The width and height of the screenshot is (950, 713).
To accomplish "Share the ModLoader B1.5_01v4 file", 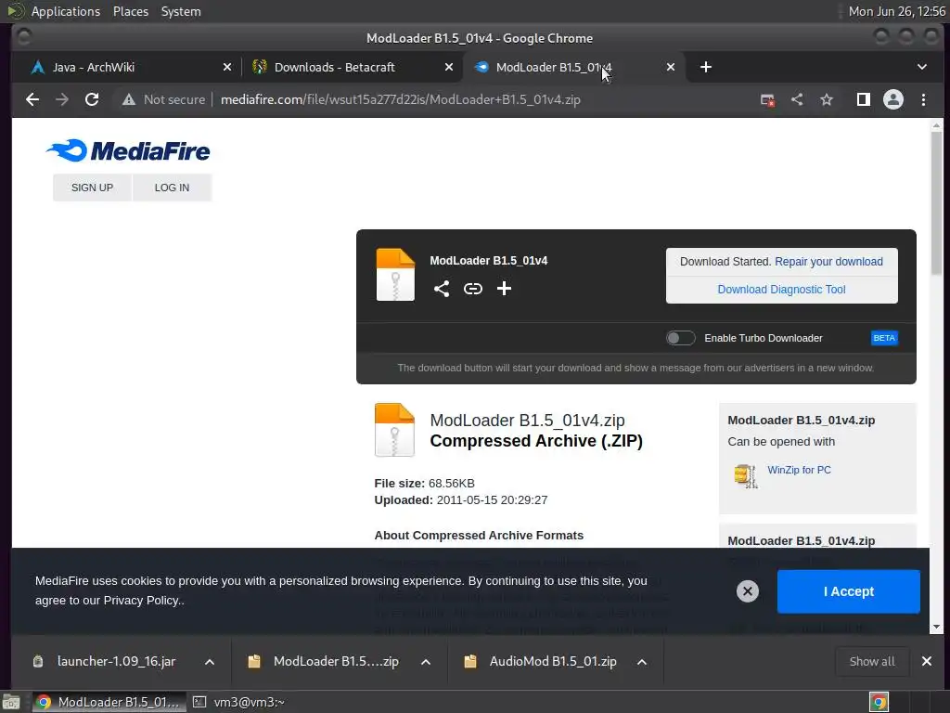I will click(442, 289).
